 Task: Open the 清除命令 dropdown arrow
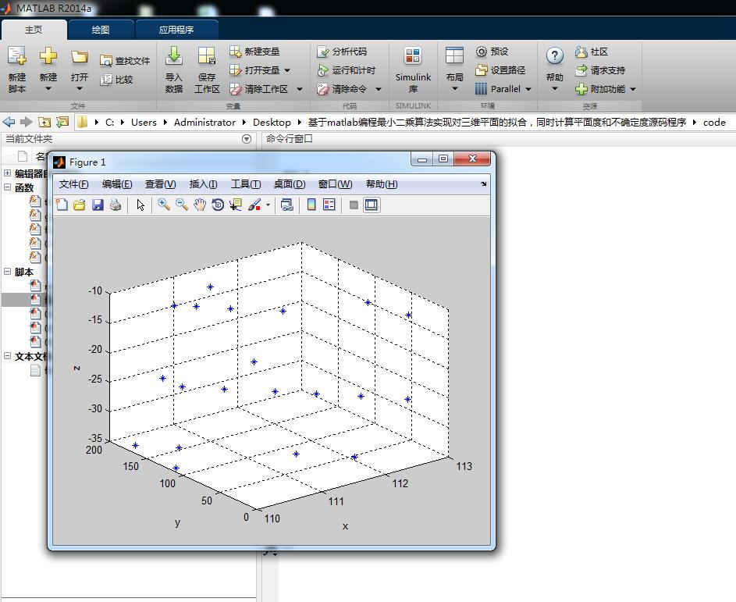[379, 89]
